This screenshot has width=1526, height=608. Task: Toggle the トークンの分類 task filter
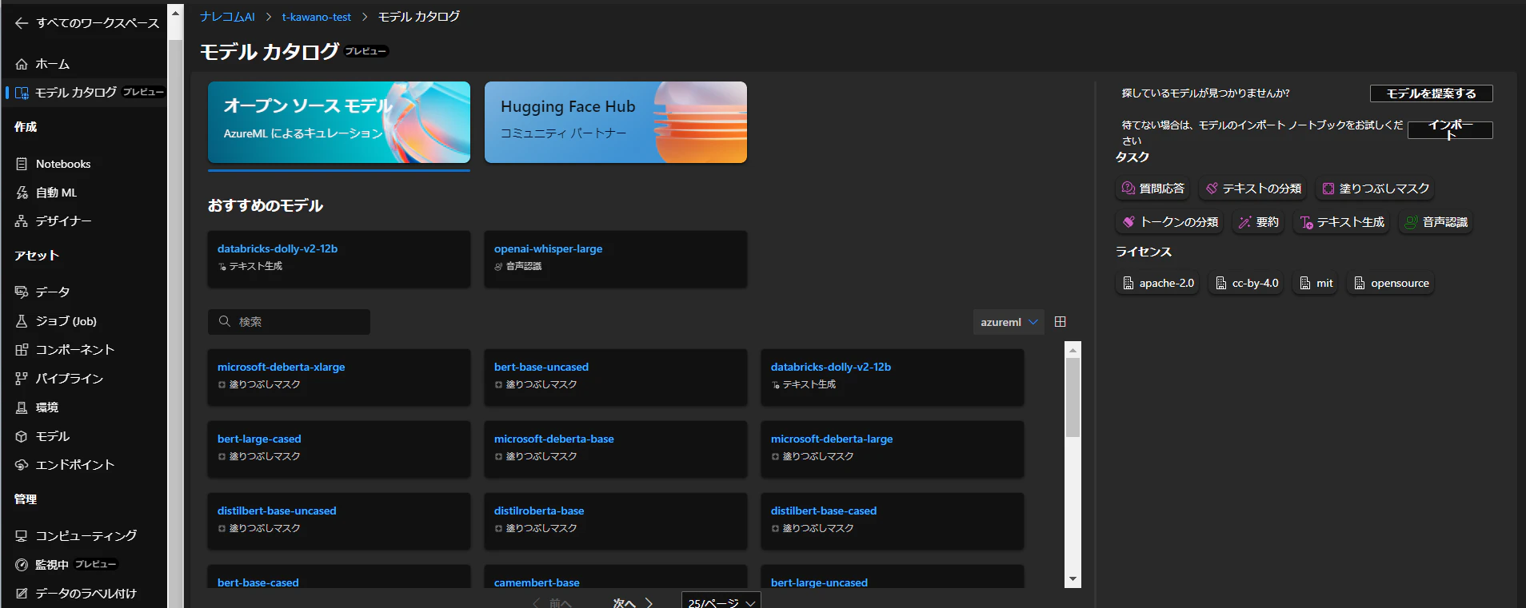1170,222
